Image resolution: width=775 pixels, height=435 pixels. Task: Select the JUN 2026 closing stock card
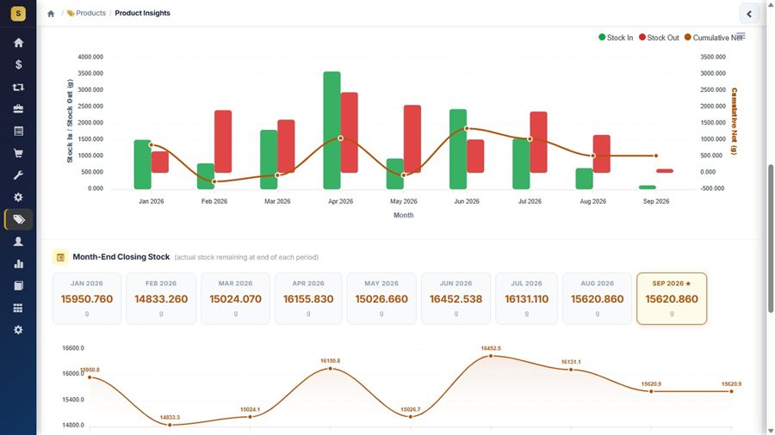pyautogui.click(x=456, y=298)
